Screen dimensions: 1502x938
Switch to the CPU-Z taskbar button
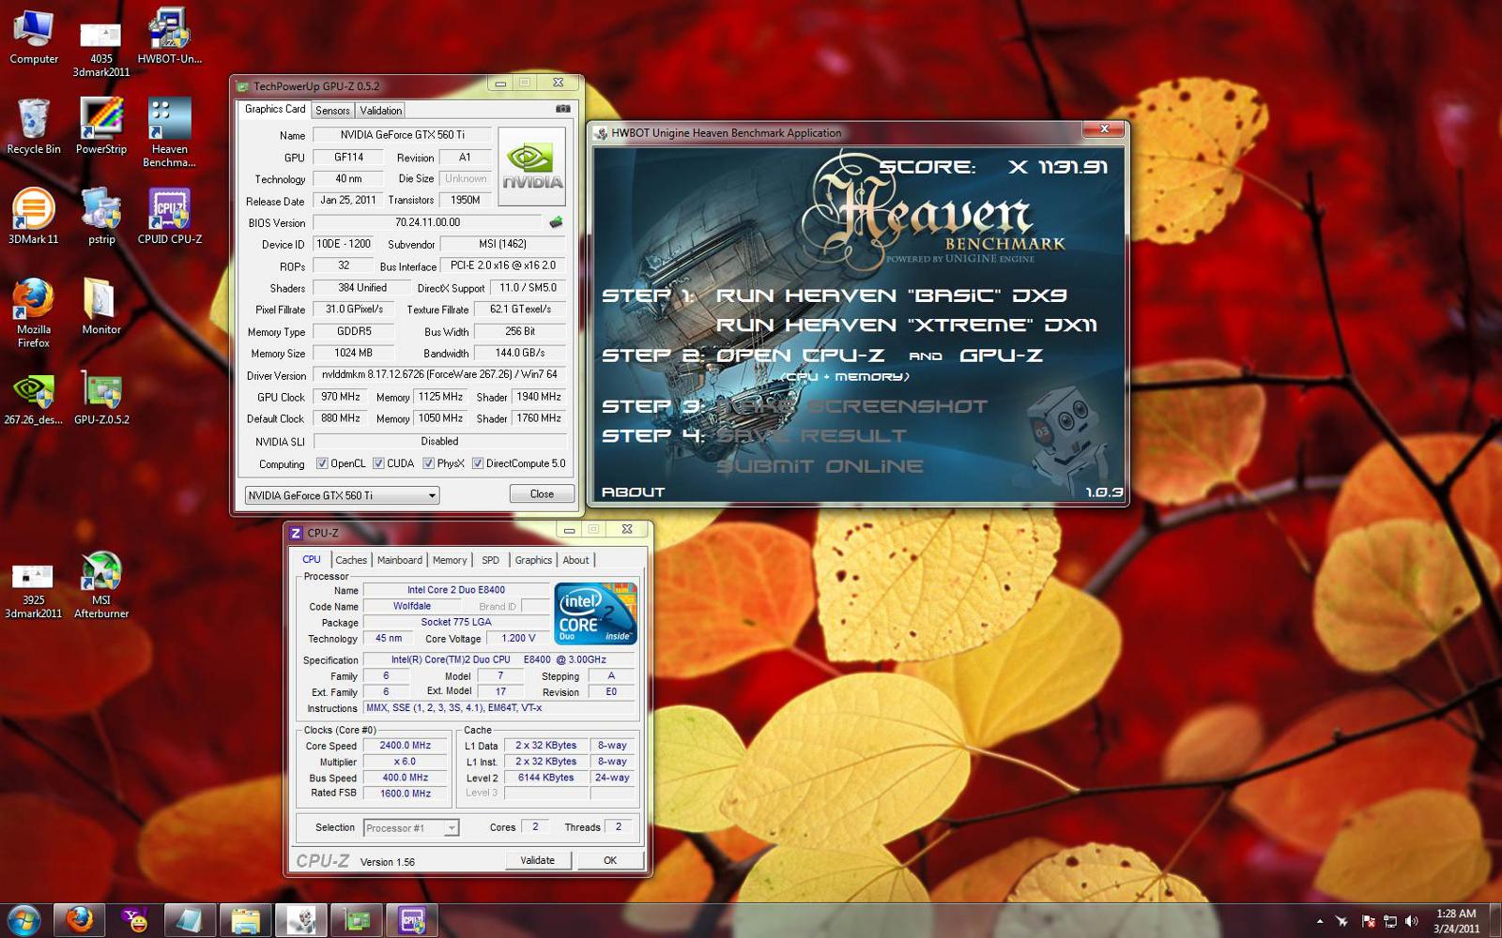point(411,921)
